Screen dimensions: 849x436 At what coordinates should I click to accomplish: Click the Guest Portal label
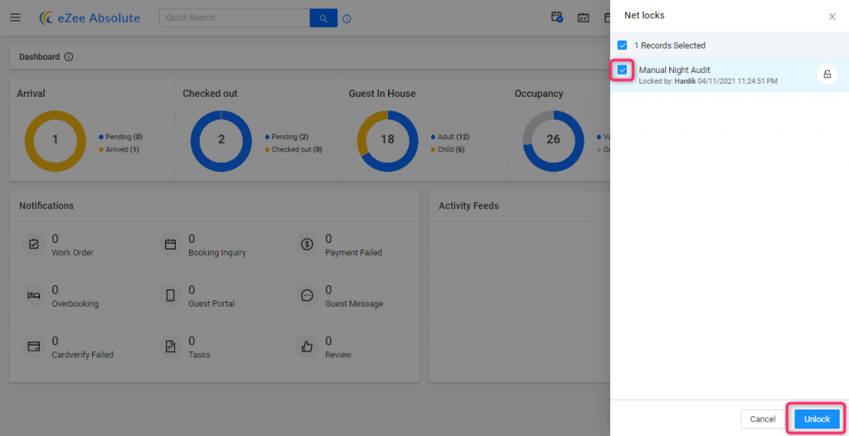(211, 304)
